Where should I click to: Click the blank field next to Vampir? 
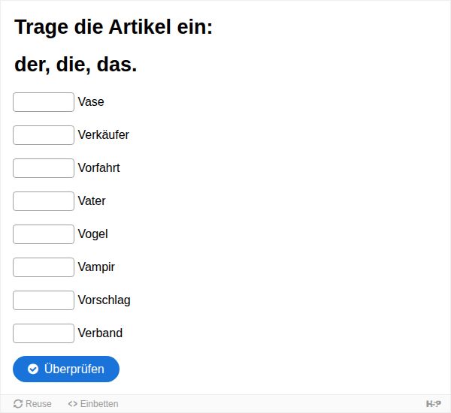pyautogui.click(x=44, y=267)
